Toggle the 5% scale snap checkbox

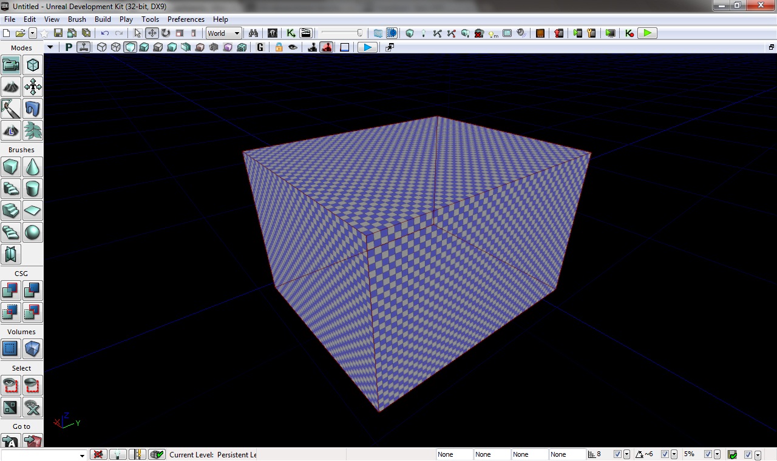(x=708, y=454)
